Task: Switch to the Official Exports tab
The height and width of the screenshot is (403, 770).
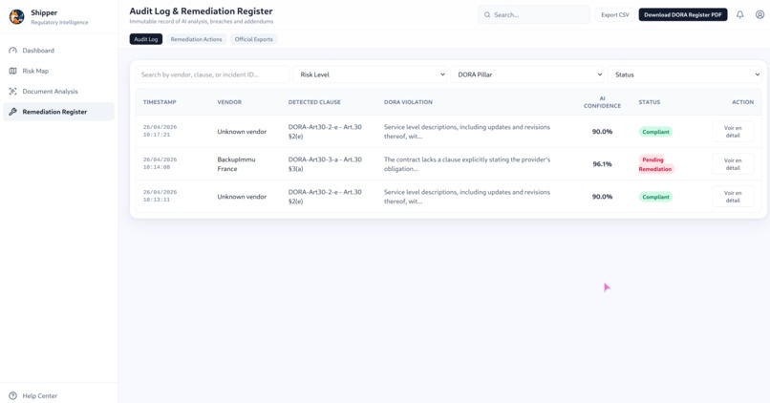Action: click(x=253, y=39)
